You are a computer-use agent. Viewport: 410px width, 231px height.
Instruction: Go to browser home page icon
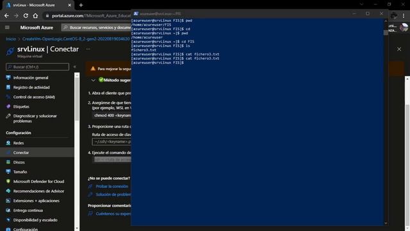tap(35, 15)
